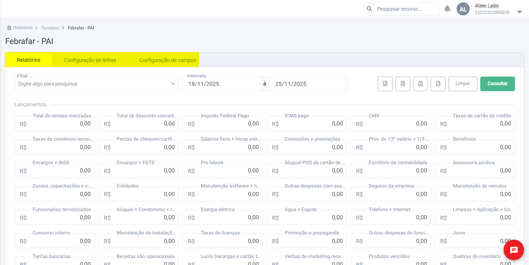Click the Funcionários terceirizados field
This screenshot has height=265, width=529.
click(55, 218)
